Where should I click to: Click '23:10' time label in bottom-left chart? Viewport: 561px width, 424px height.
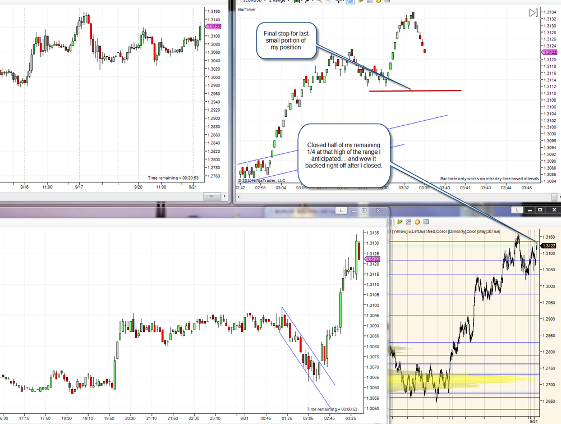tap(215, 418)
